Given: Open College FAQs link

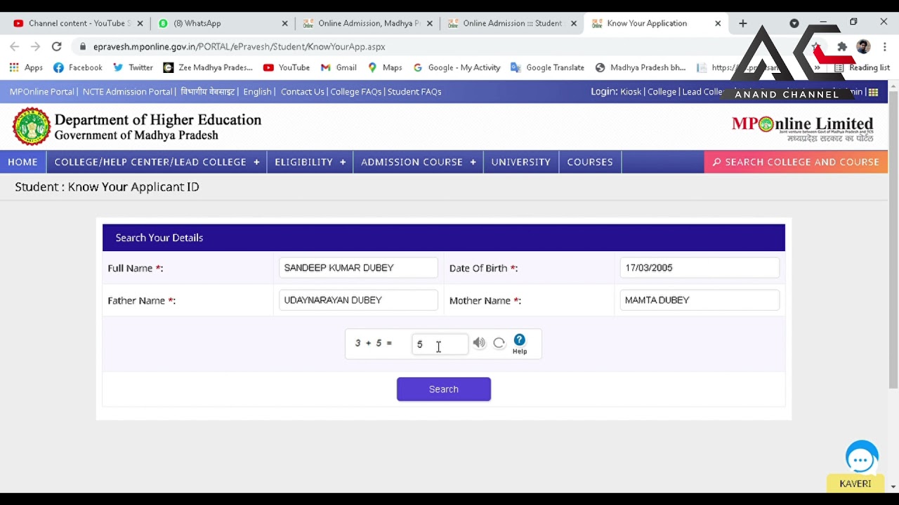Looking at the screenshot, I should (x=356, y=92).
